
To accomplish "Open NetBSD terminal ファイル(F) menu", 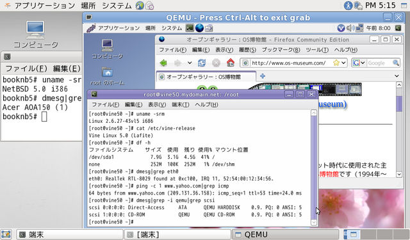I will 26,68.
